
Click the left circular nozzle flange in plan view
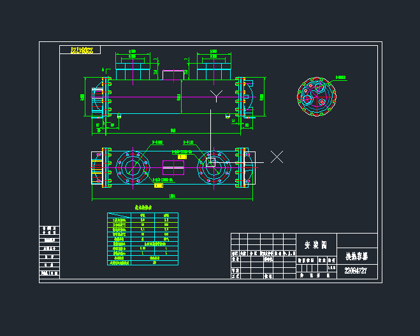click(x=132, y=167)
